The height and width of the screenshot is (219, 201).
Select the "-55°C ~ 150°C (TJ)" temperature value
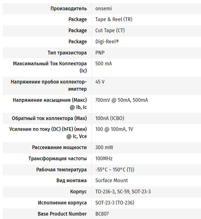pyautogui.click(x=115, y=170)
